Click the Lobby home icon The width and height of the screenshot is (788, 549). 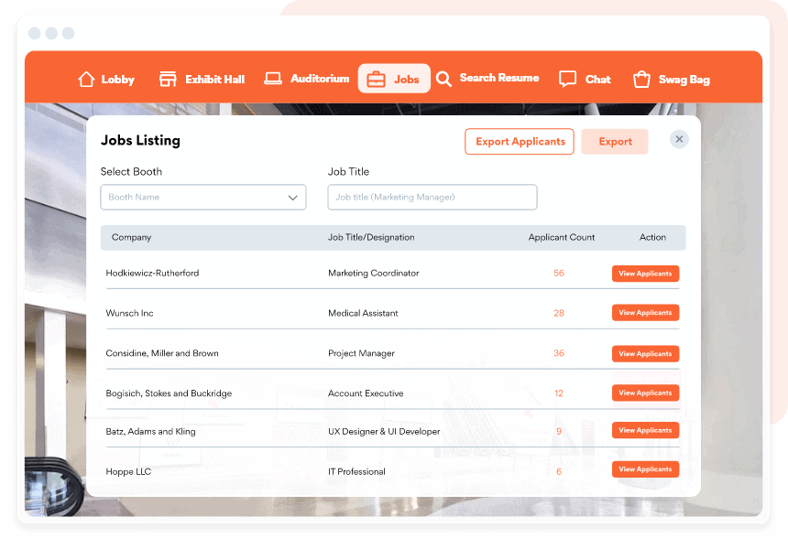(87, 78)
